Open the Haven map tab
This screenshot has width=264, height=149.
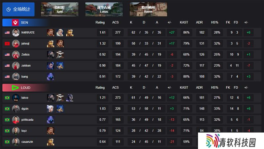click(x=148, y=9)
